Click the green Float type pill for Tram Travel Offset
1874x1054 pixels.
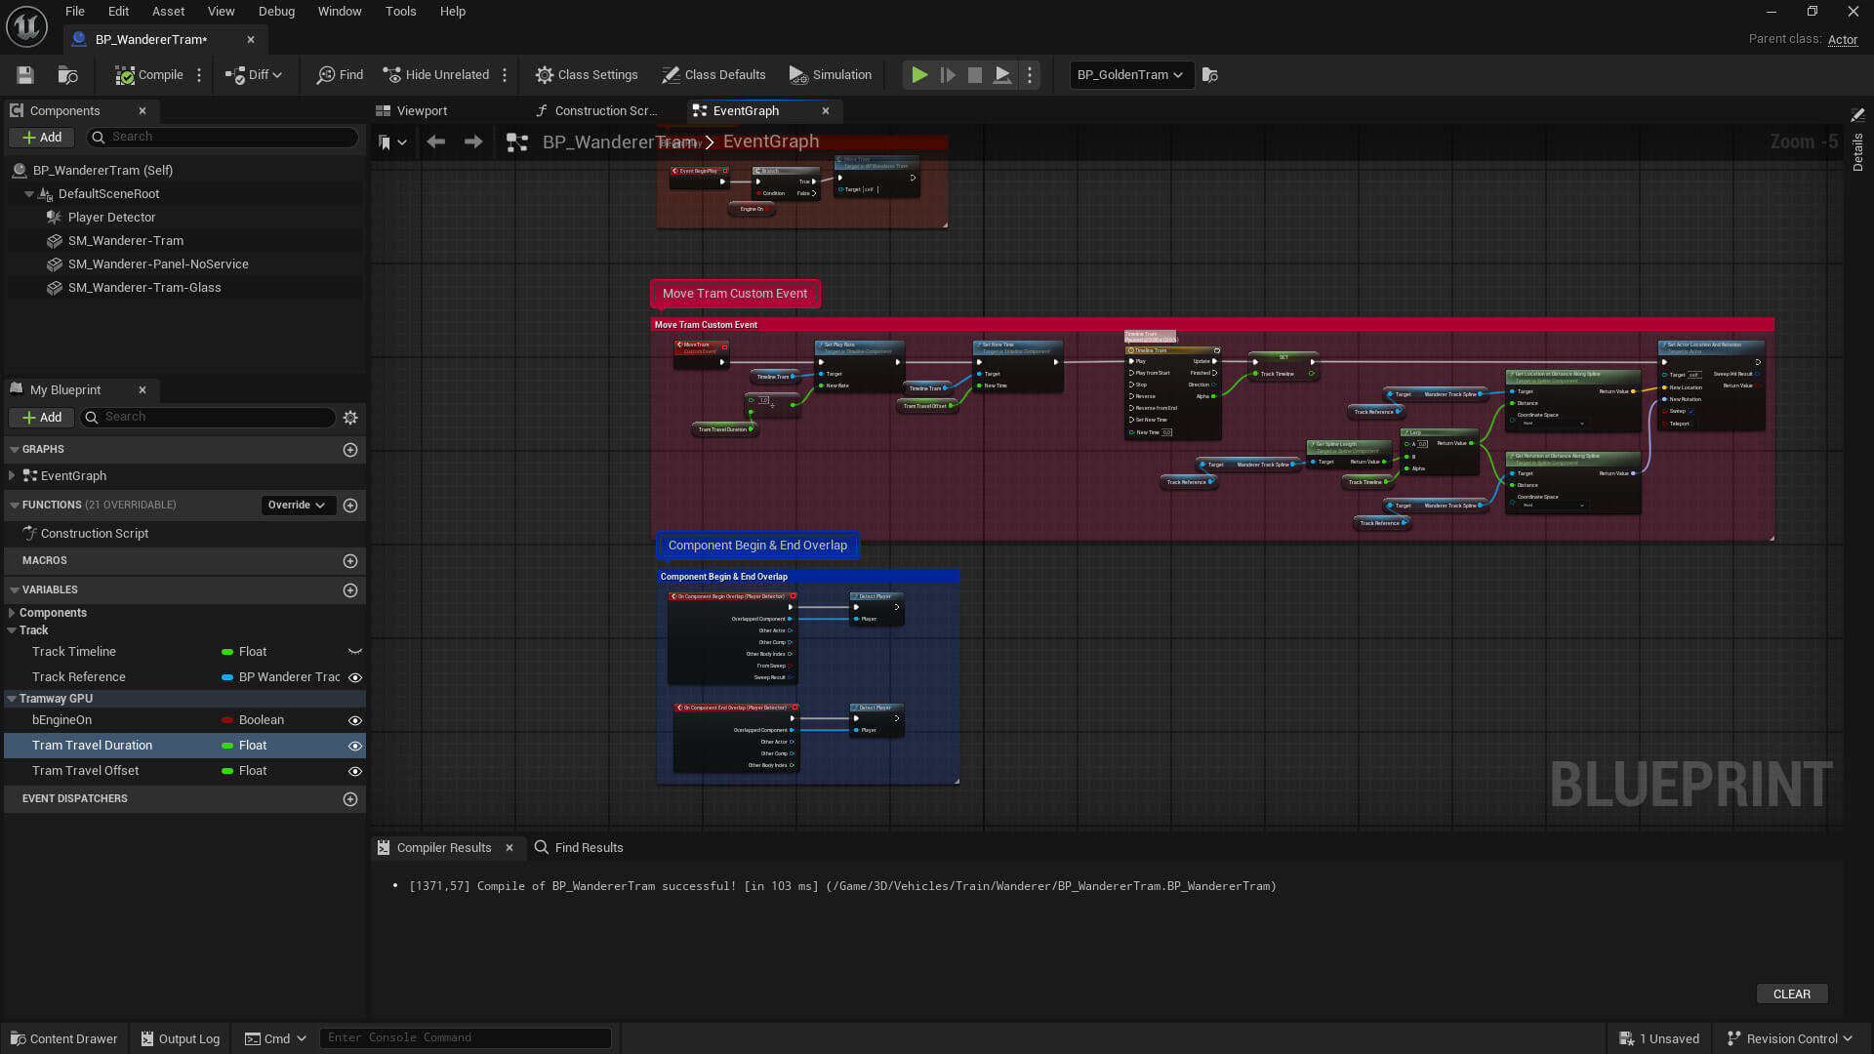coord(226,770)
